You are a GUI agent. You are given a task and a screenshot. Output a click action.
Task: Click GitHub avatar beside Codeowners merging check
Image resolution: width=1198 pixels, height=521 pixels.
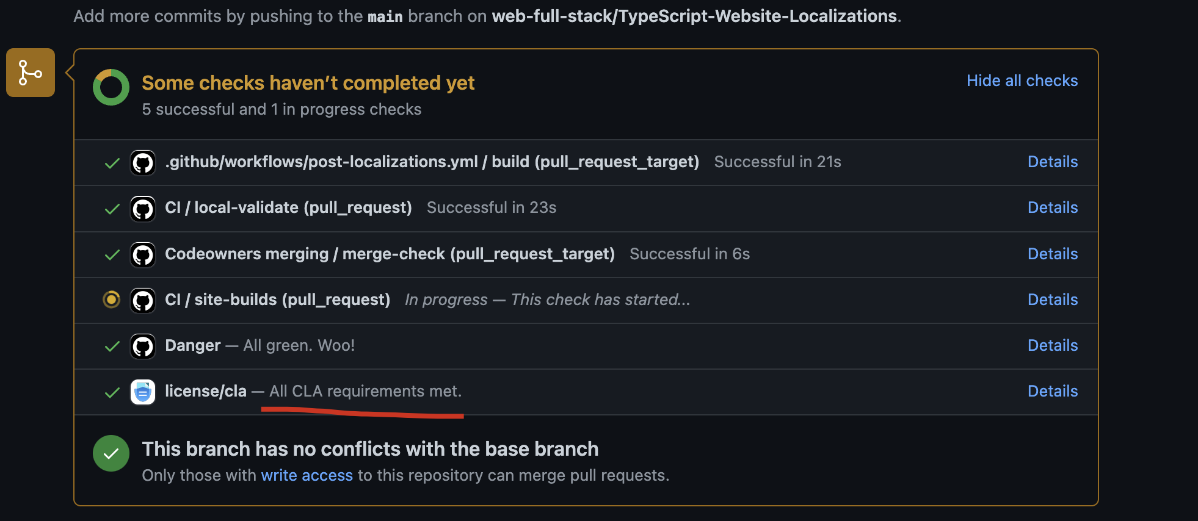[x=143, y=254]
